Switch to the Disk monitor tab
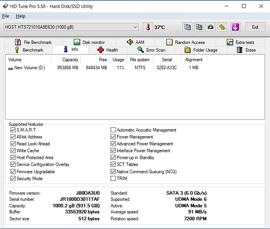 89,42
